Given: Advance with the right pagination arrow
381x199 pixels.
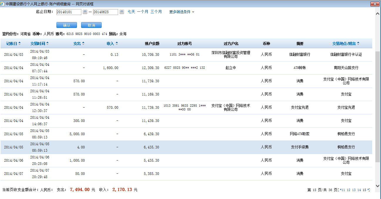Looking at the screenshot, I should point(369,190).
